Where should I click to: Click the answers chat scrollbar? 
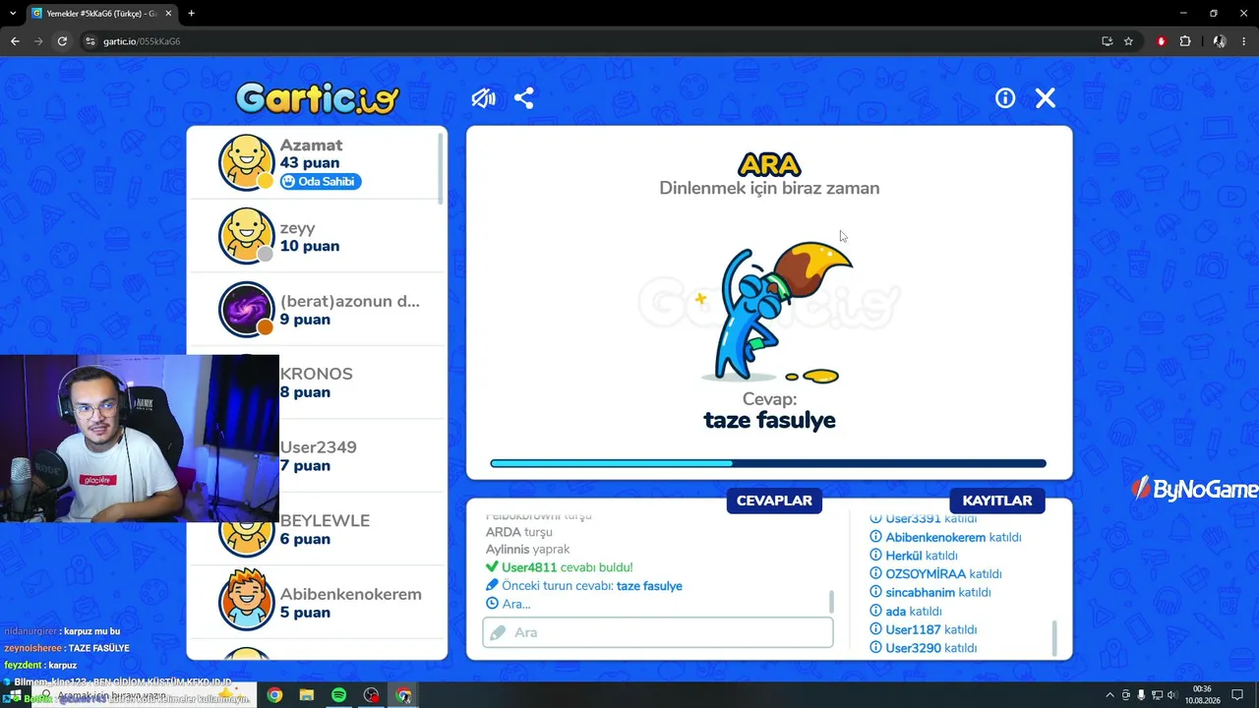[x=832, y=601]
